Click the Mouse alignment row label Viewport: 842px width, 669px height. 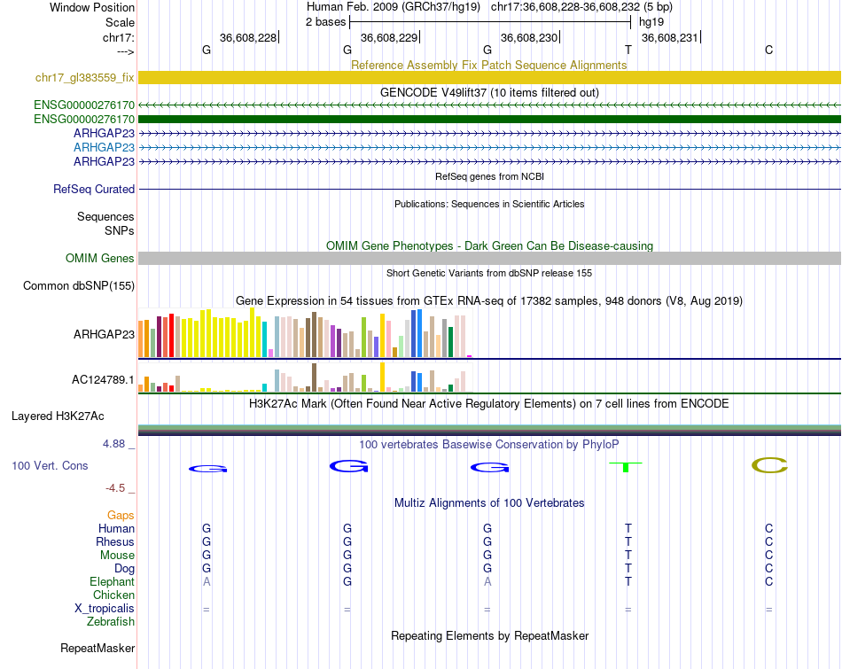[x=117, y=556]
